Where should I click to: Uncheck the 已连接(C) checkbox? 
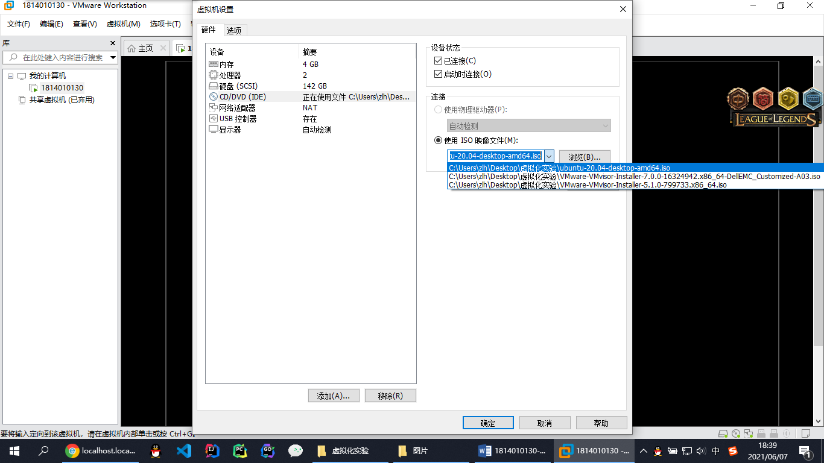(439, 61)
